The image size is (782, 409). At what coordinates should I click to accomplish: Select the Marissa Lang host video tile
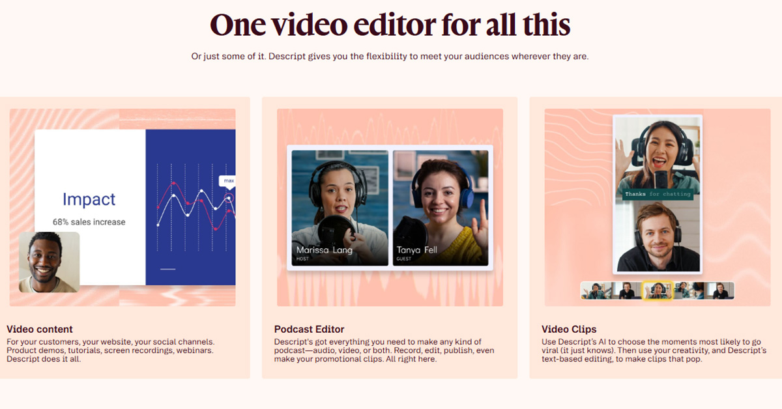pos(339,208)
